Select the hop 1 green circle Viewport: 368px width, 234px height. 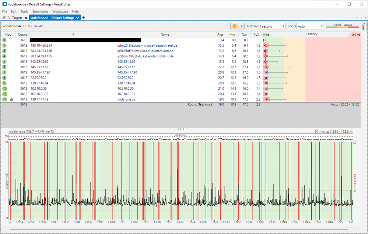(4, 40)
